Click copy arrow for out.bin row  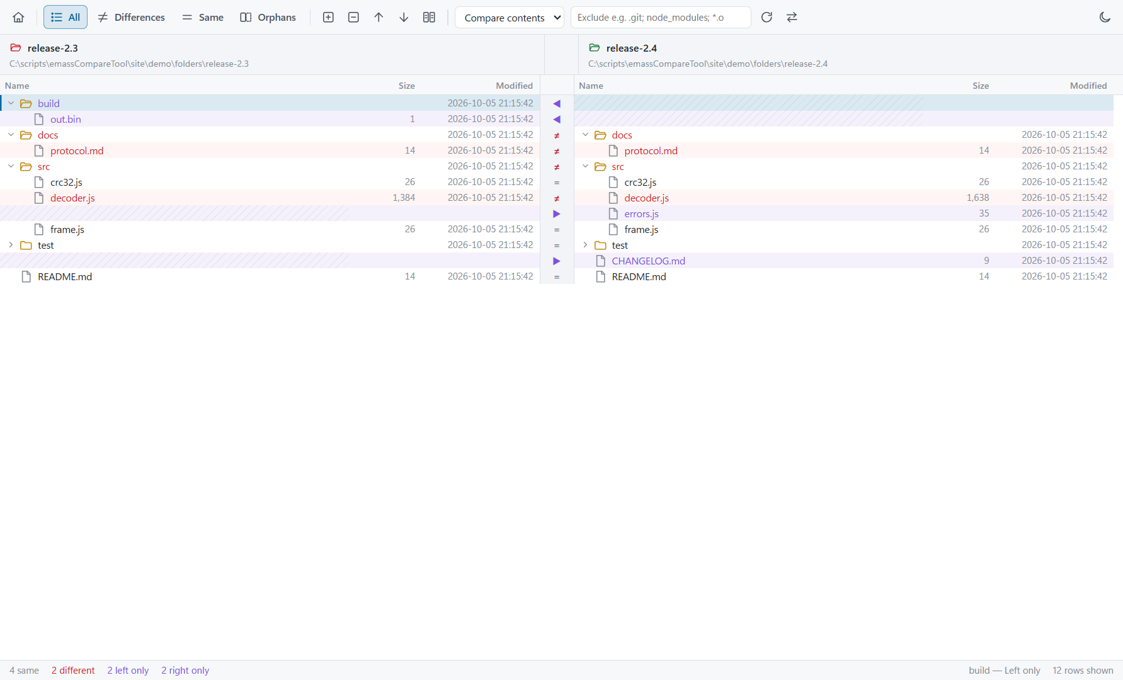pyautogui.click(x=557, y=119)
